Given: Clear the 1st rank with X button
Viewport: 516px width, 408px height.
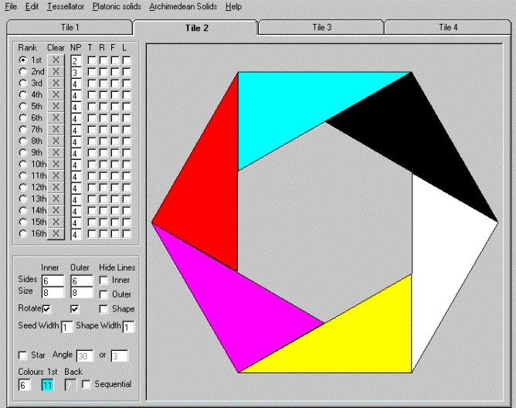Looking at the screenshot, I should tap(56, 59).
